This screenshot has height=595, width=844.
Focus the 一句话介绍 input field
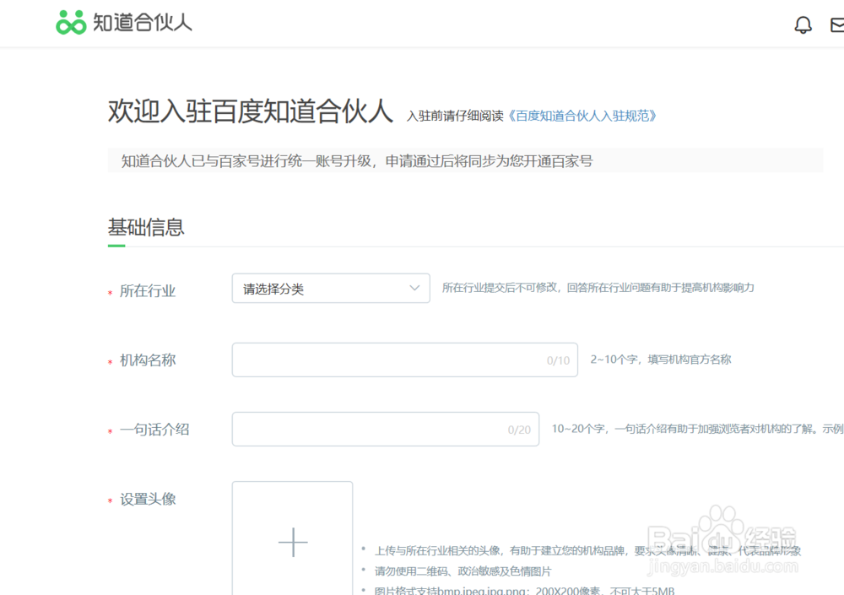386,429
